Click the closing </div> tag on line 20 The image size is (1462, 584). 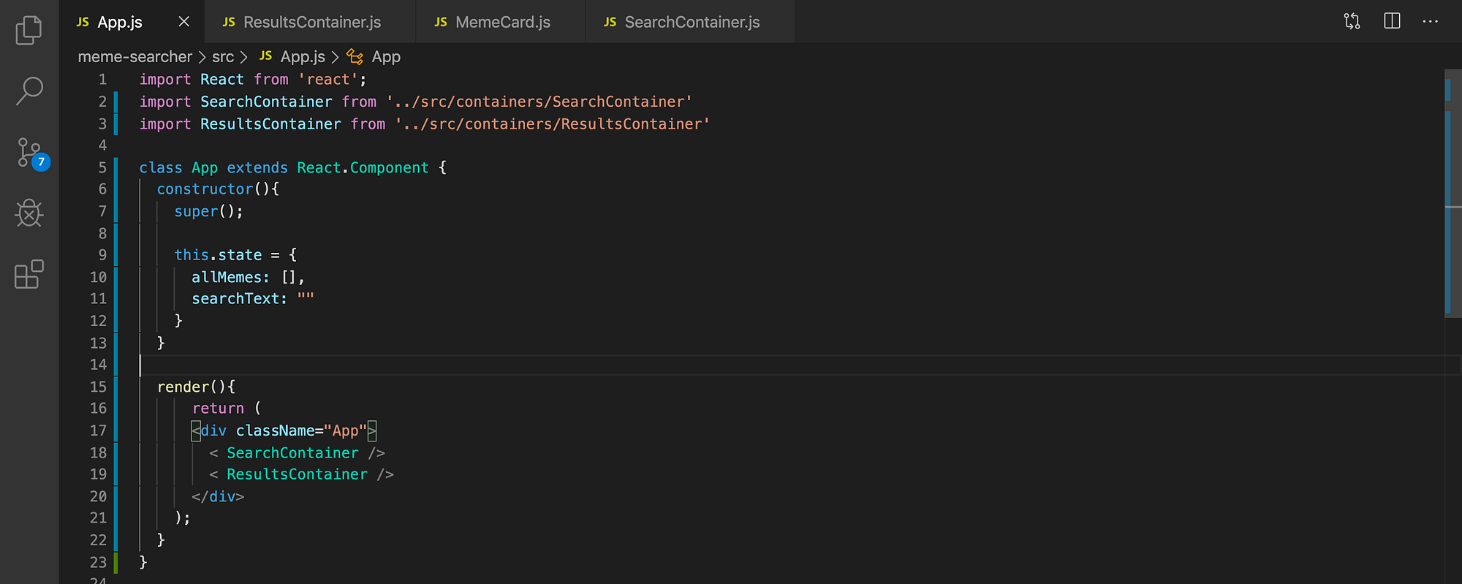(x=218, y=496)
